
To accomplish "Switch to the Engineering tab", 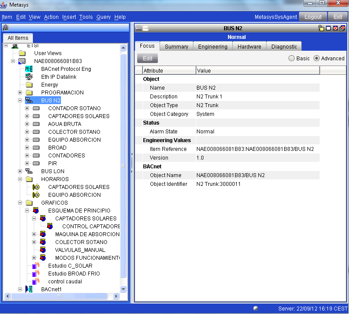I will (x=213, y=46).
